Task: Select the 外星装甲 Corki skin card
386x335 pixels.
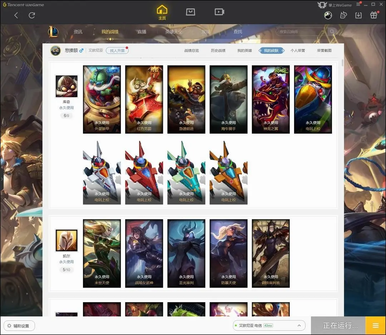Action: (x=102, y=99)
